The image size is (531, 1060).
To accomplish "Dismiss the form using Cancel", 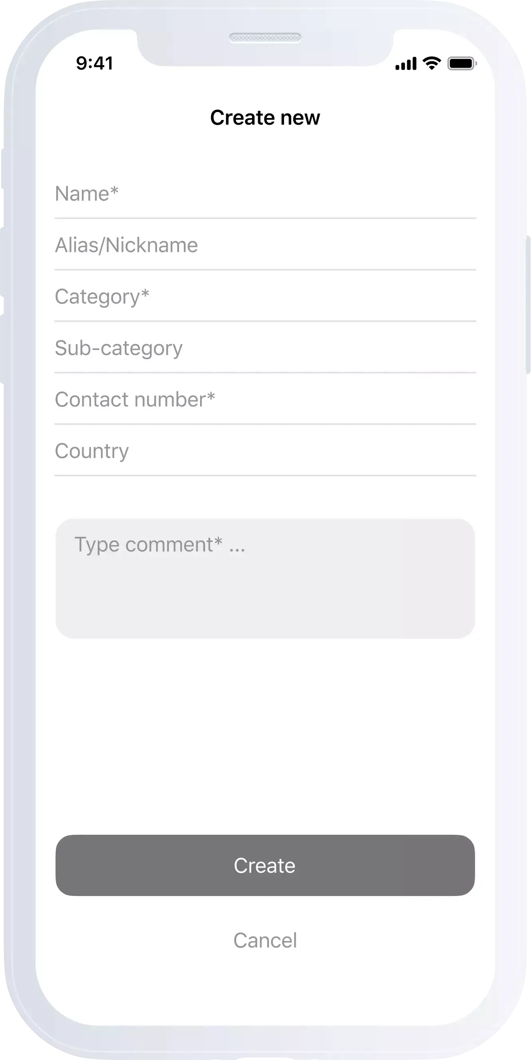I will point(265,940).
